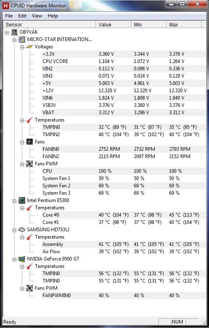Open the Help menu

(x=53, y=16)
